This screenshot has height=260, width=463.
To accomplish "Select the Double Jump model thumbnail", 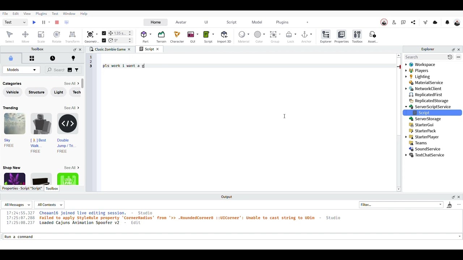I will 68,123.
